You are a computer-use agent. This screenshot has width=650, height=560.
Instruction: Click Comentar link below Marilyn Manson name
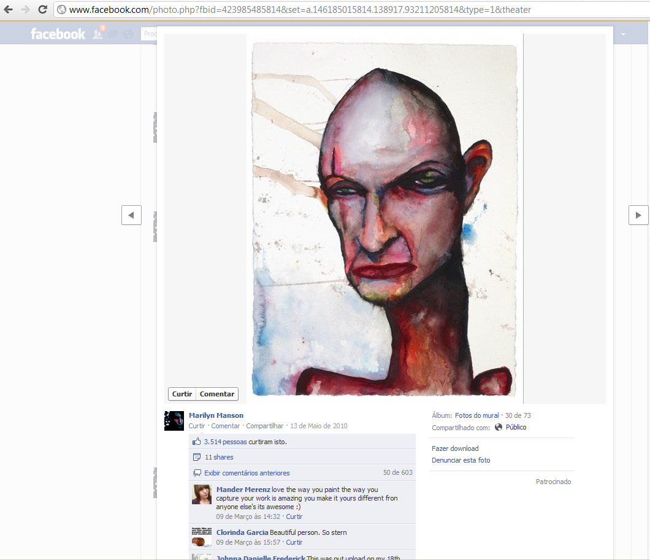click(226, 426)
